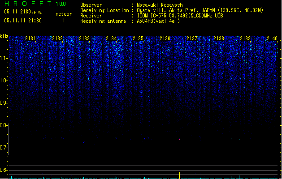Click the 0.9 kHz axis tick label
The height and width of the screenshot is (179, 282).
click(4, 103)
